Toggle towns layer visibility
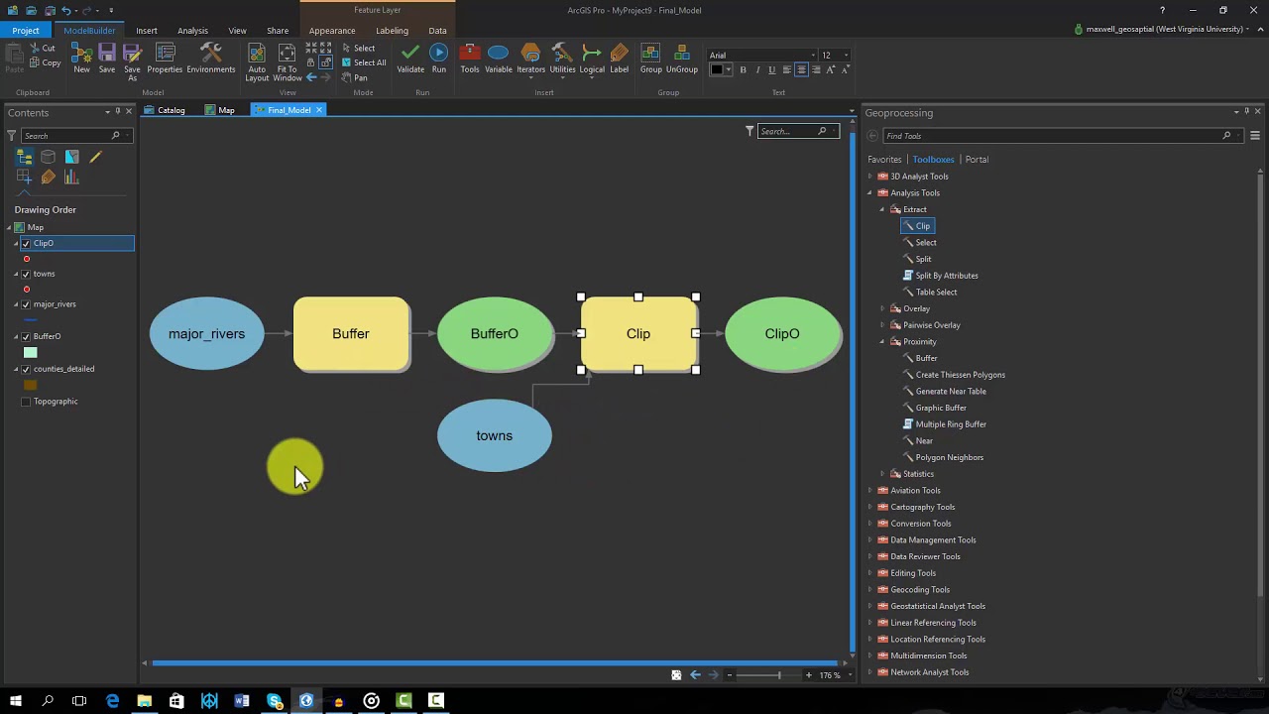The image size is (1269, 714). [26, 274]
